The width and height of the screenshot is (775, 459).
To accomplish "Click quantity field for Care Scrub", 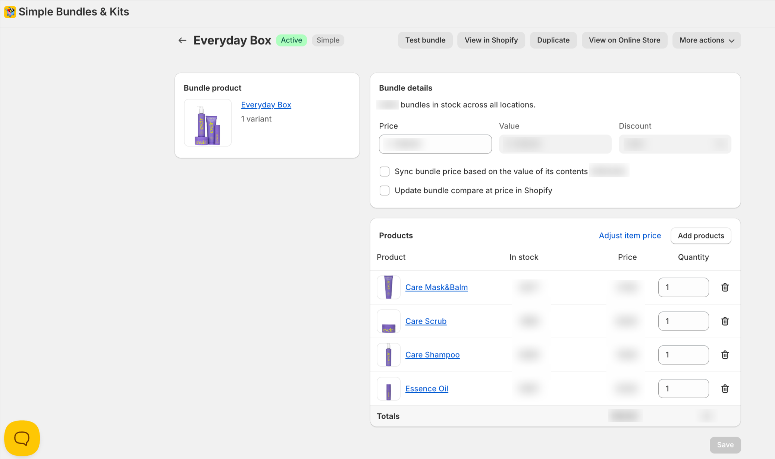I will (683, 321).
